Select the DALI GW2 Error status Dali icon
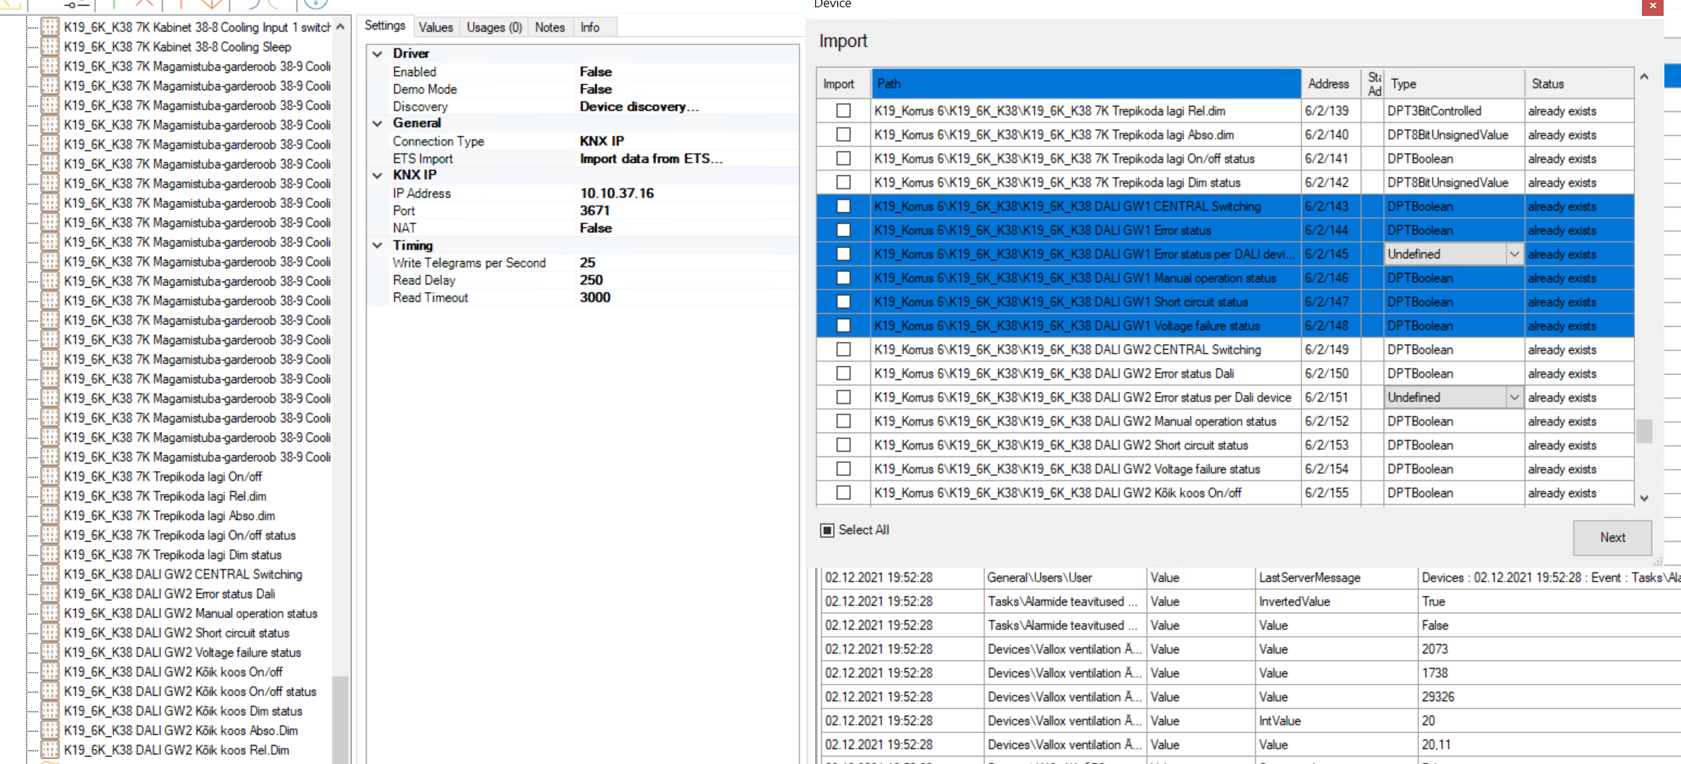Screen dimensions: 1681x764 point(50,594)
